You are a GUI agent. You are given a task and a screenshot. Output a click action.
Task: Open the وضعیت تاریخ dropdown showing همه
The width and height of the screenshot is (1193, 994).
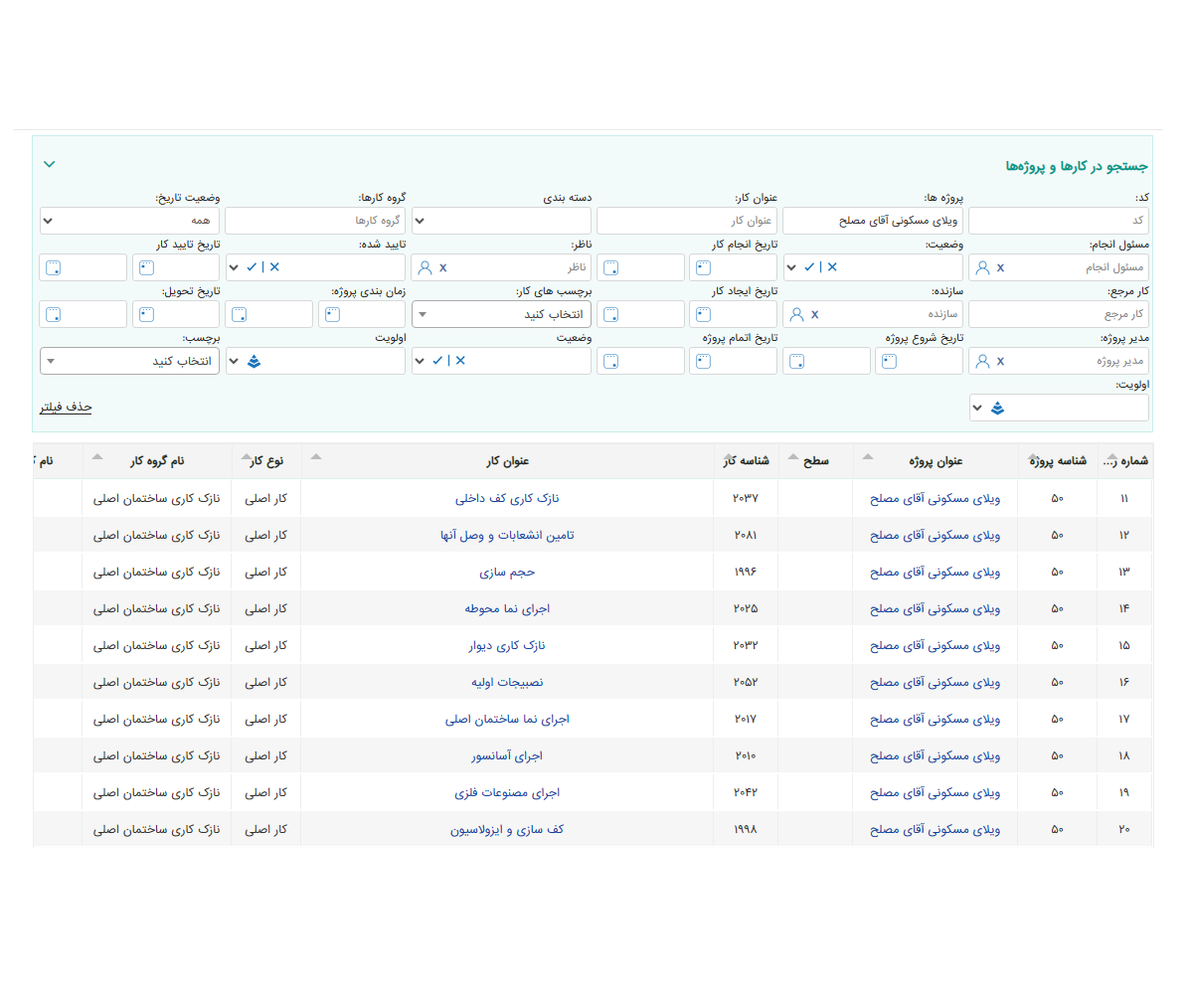(x=129, y=221)
